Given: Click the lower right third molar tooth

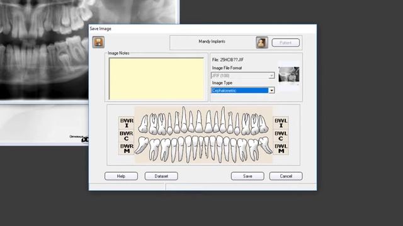Looking at the screenshot, I should tap(142, 145).
